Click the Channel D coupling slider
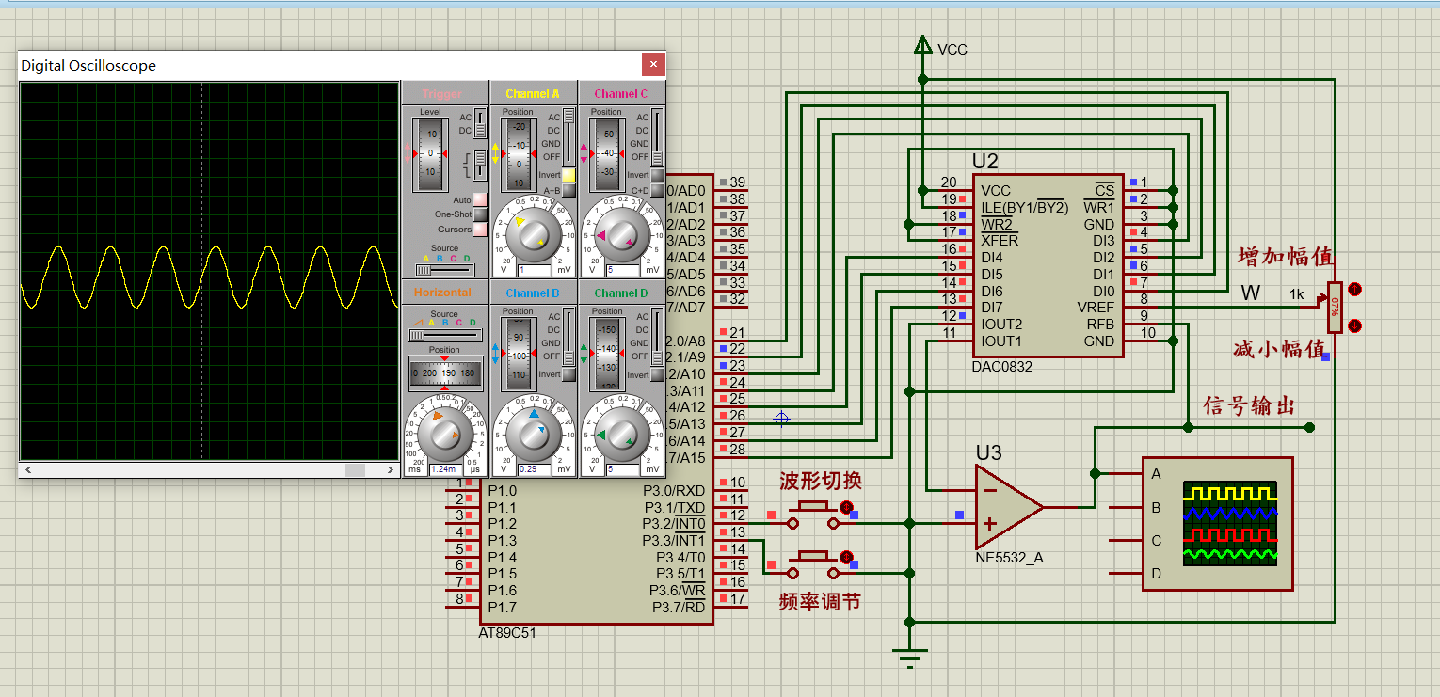The width and height of the screenshot is (1440, 697). pyautogui.click(x=656, y=337)
